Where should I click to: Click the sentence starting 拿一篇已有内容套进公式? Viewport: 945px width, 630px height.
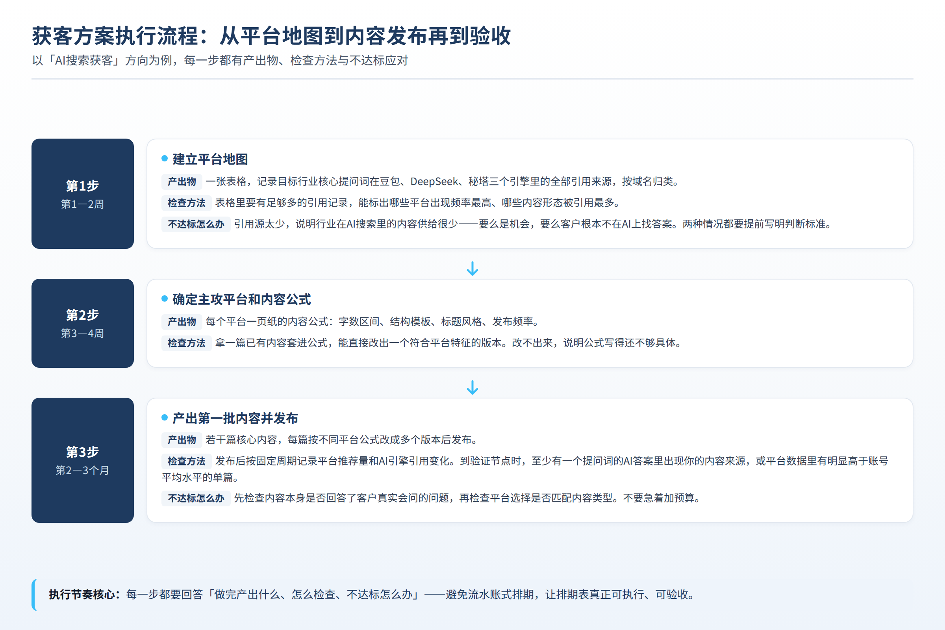(450, 343)
